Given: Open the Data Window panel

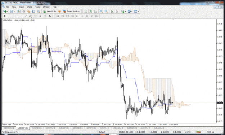Looking at the screenshot, I should [24, 11].
